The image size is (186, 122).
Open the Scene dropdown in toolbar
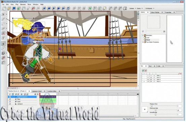(140, 8)
